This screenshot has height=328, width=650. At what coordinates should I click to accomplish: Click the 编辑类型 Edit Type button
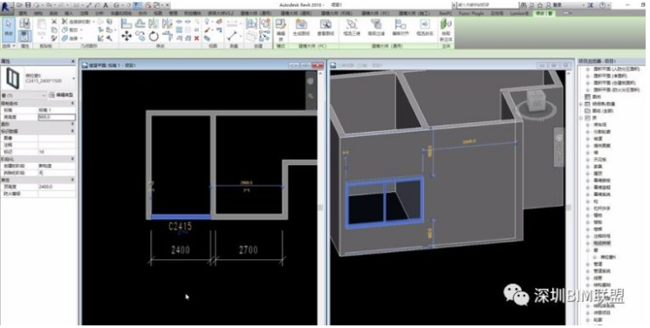point(61,95)
